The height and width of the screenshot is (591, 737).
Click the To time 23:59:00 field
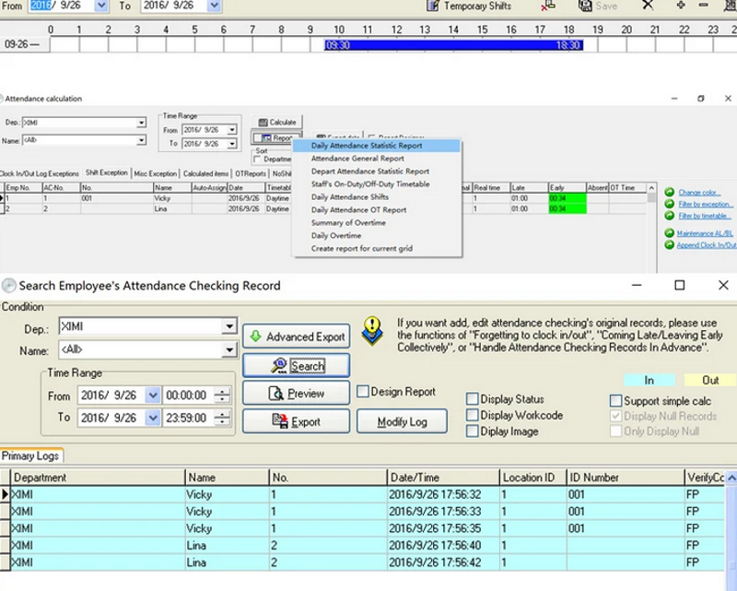[x=187, y=418]
